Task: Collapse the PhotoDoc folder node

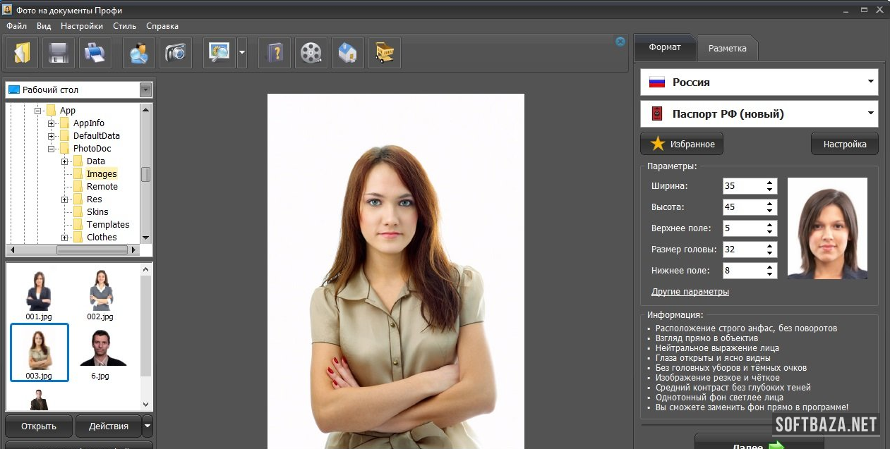Action: point(52,149)
